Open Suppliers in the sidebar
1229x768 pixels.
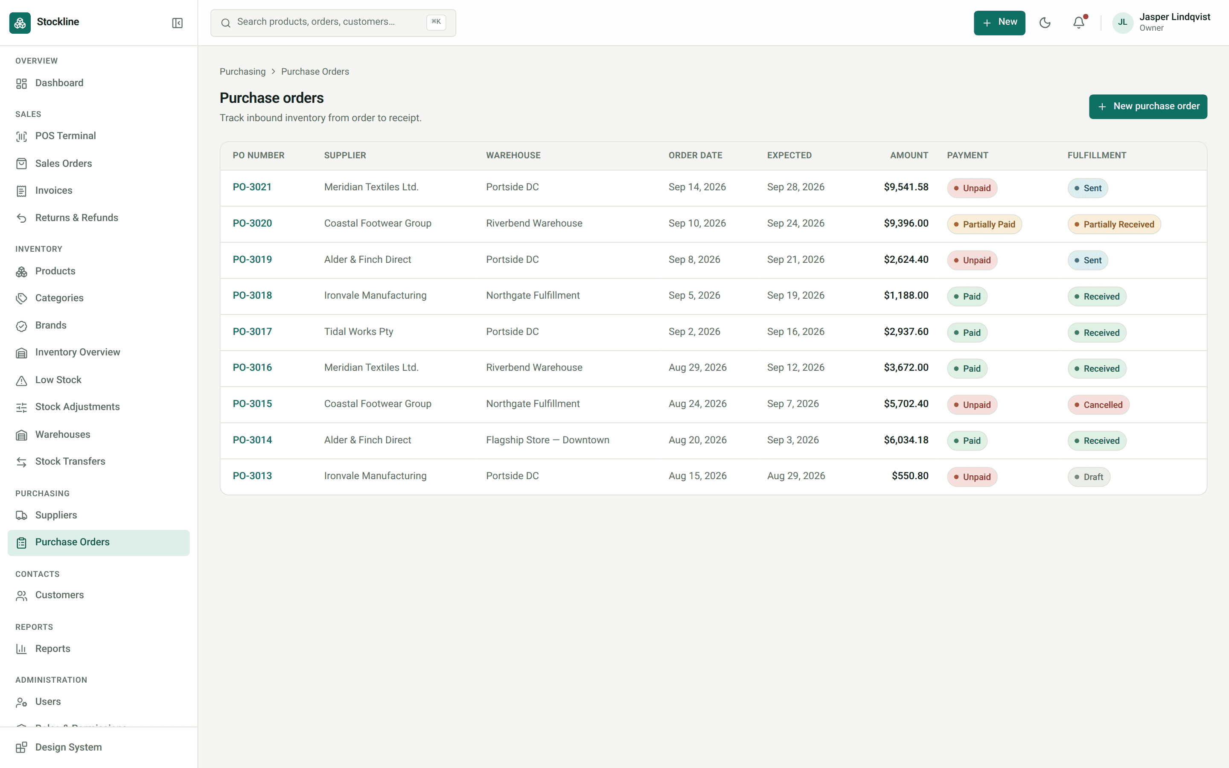(99, 515)
